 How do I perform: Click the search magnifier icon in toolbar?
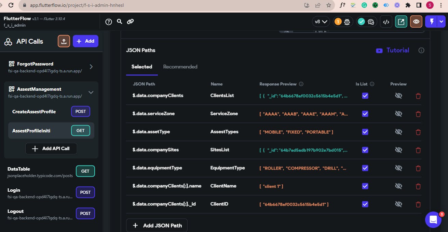[119, 21]
